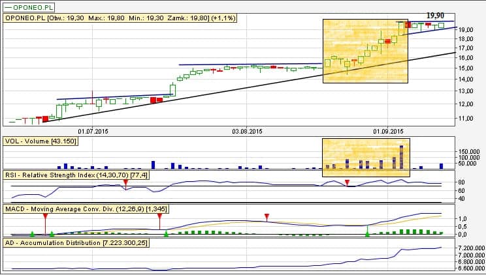Image resolution: width=486 pixels, height=275 pixels.
Task: Click the 19,90 price label
Action: [x=435, y=15]
